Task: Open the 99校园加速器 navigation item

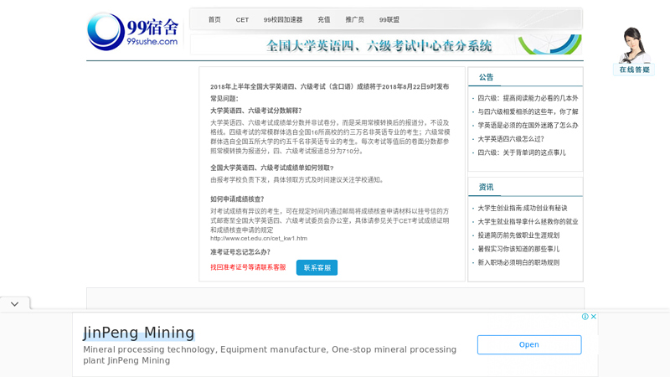Action: pyautogui.click(x=283, y=19)
